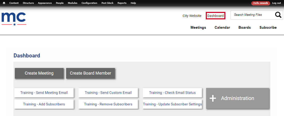Open the Calendar navigation item

[222, 28]
